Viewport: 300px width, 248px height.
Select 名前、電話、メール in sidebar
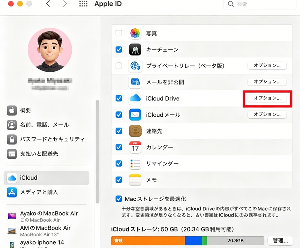click(x=46, y=125)
